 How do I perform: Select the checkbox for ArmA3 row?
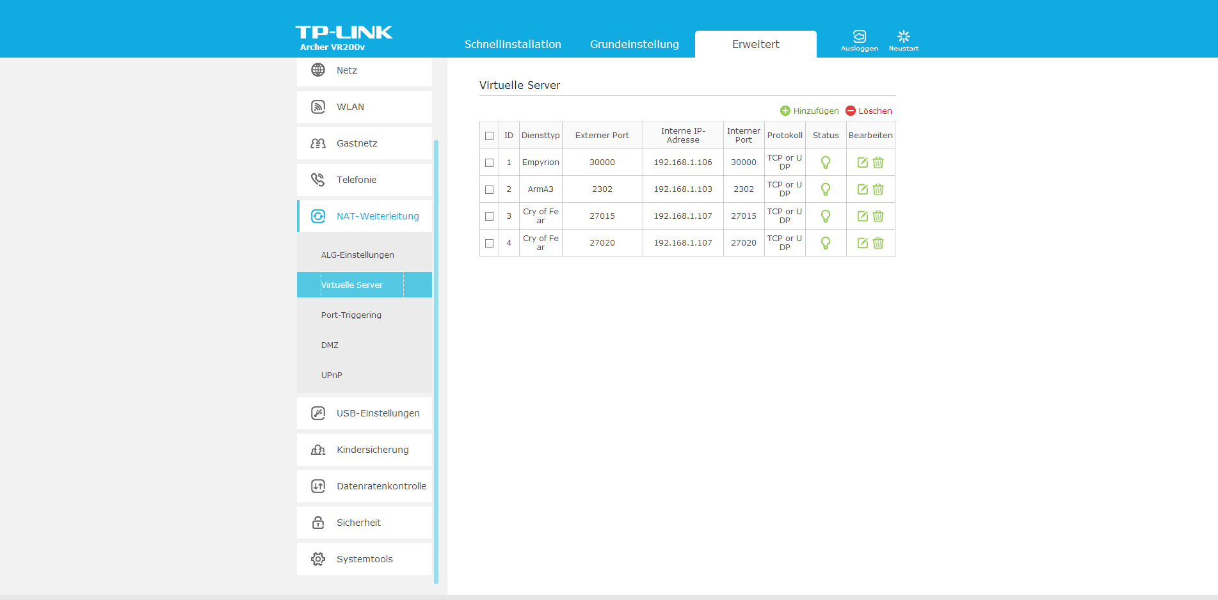(x=490, y=189)
